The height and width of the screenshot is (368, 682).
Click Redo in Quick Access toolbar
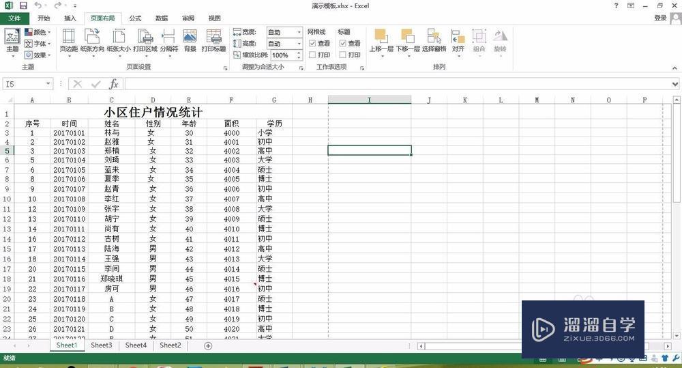tap(57, 5)
